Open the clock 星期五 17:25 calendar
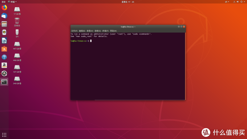Viewport: 247px width, 139px height. tap(128, 2)
